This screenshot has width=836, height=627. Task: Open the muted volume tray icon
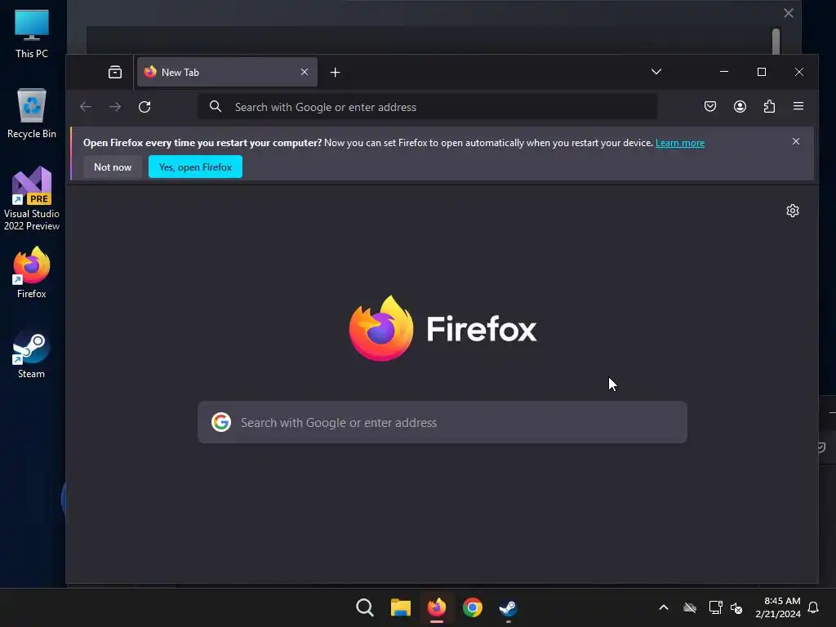pos(736,607)
